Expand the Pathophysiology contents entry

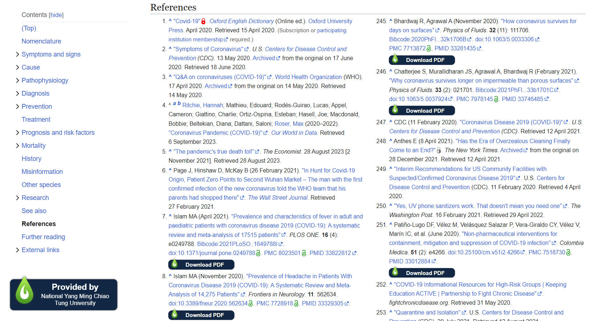[x=17, y=80]
